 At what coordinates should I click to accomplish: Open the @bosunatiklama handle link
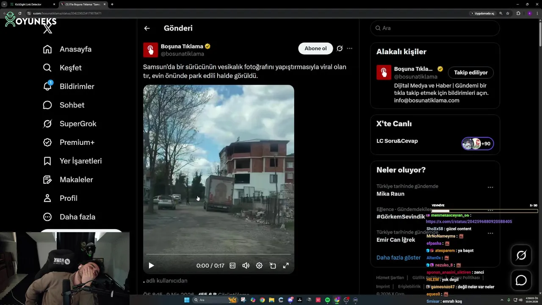[x=182, y=54]
